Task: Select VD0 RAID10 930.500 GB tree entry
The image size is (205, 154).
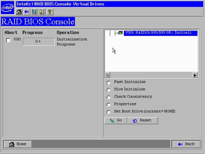Action: tap(161, 33)
